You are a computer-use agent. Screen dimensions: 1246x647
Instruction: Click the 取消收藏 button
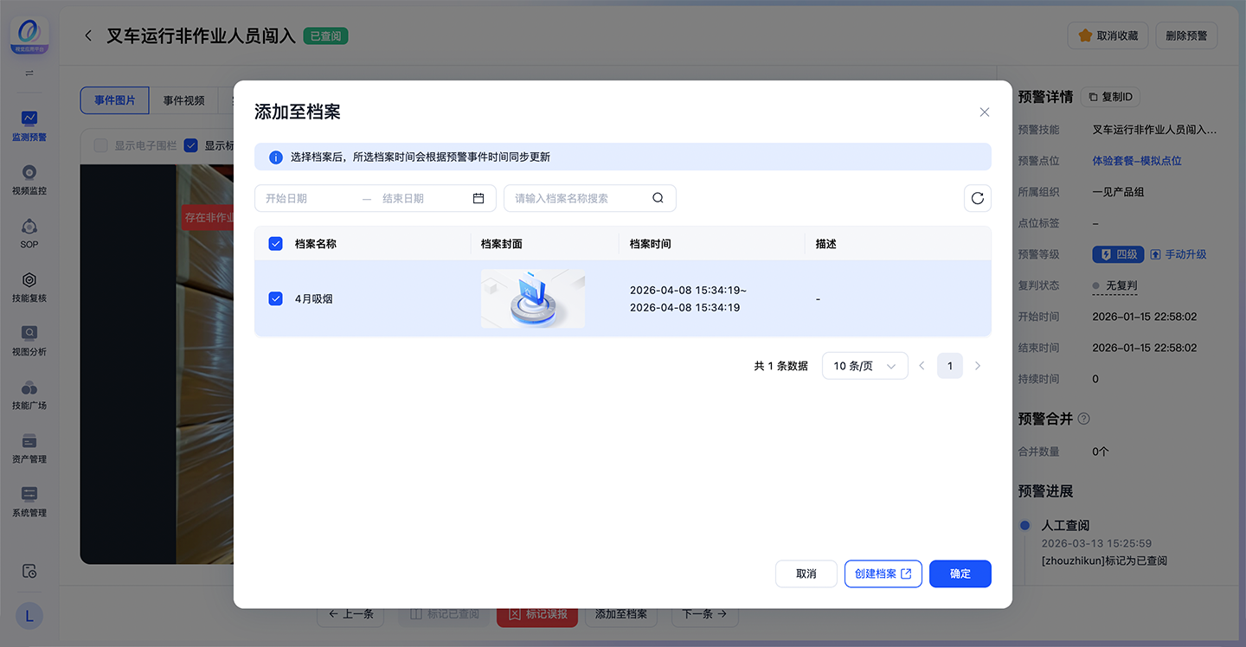tap(1108, 36)
